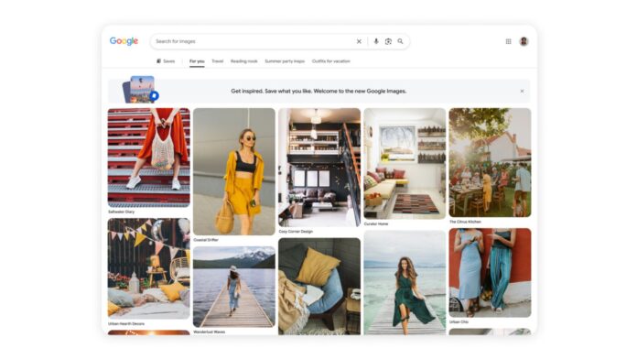Open the account profile avatar
Screen dimensions: 637x359
(x=524, y=41)
